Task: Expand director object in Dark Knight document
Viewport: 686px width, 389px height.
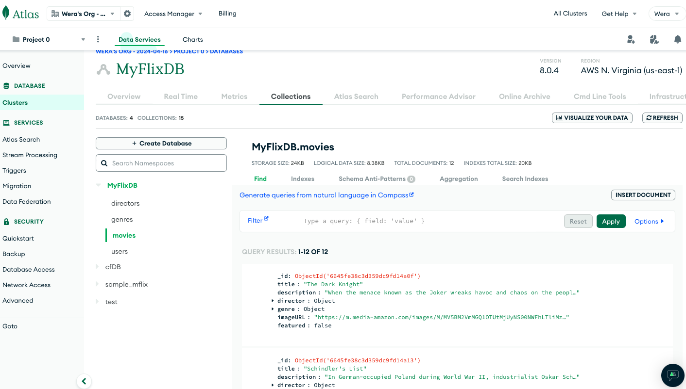Action: click(x=273, y=301)
